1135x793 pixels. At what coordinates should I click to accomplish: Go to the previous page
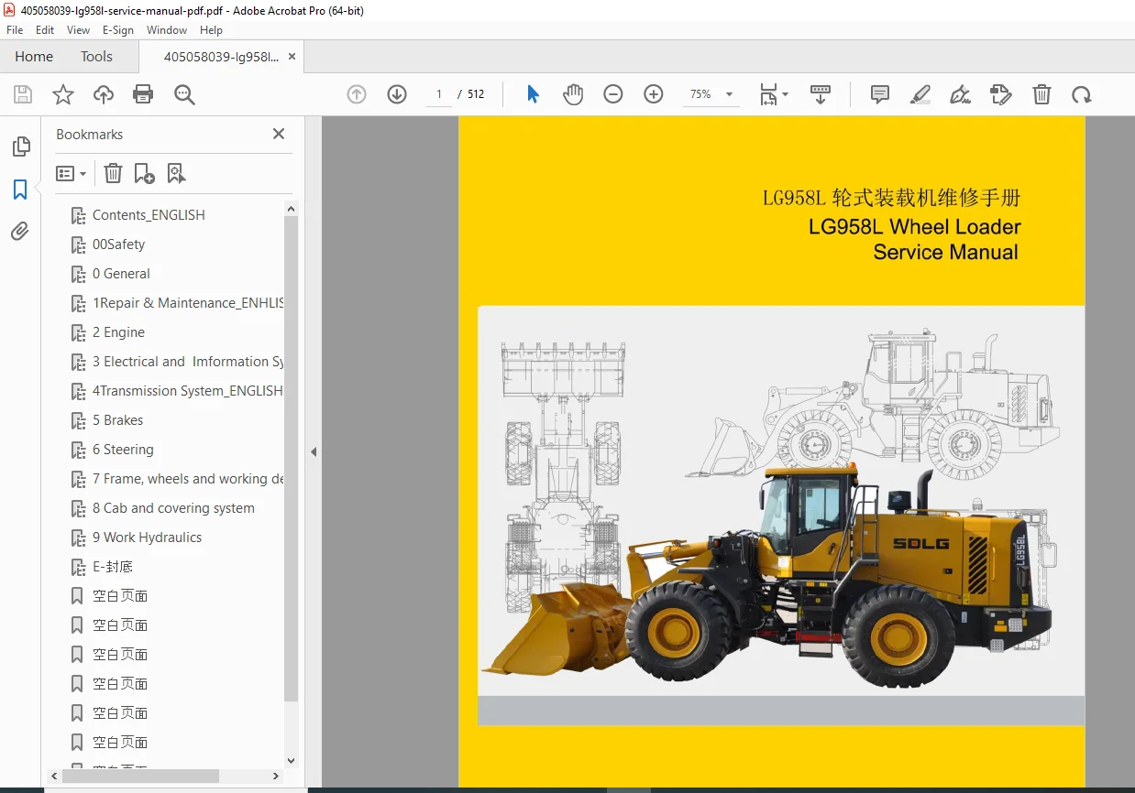[x=357, y=94]
